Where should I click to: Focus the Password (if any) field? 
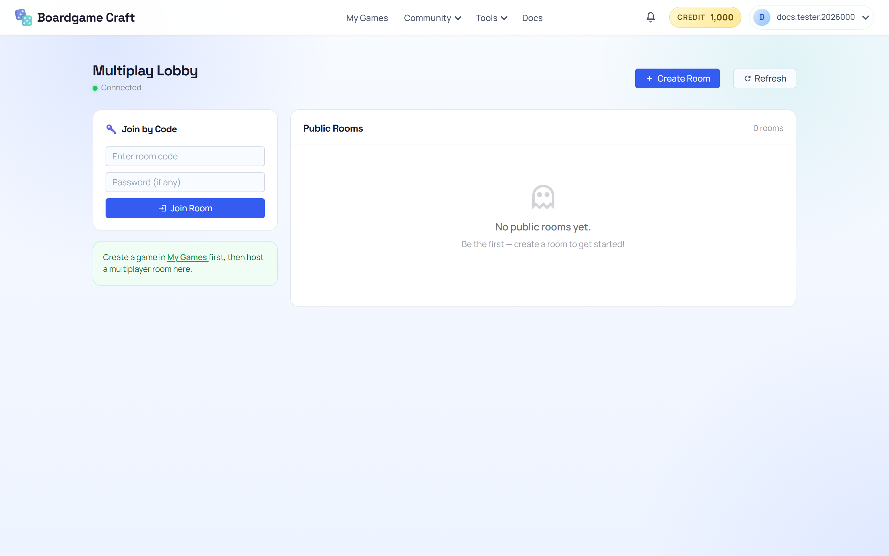pos(185,182)
